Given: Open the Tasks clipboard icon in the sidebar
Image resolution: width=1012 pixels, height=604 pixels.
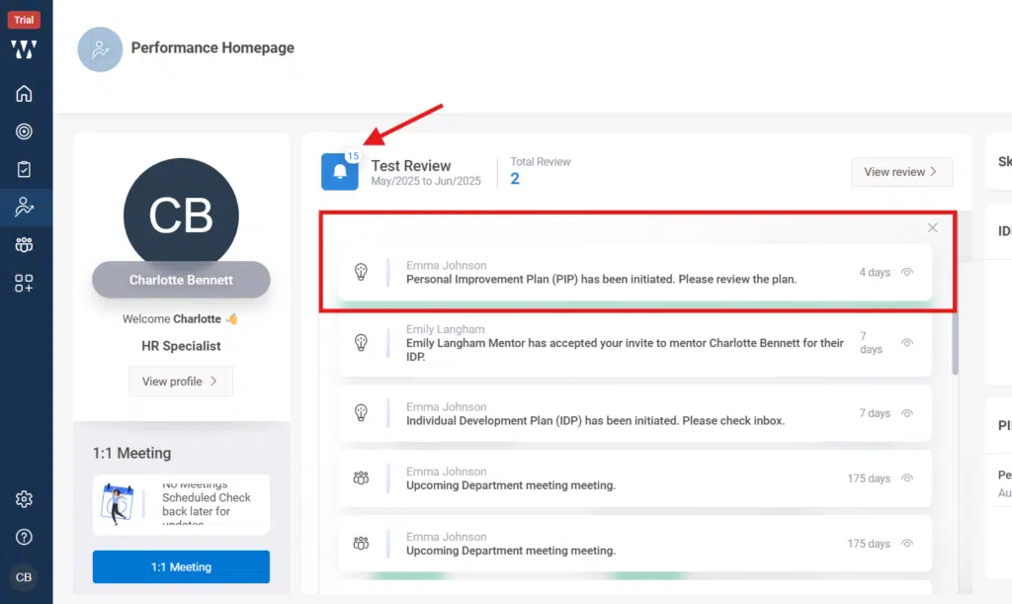Looking at the screenshot, I should [25, 169].
